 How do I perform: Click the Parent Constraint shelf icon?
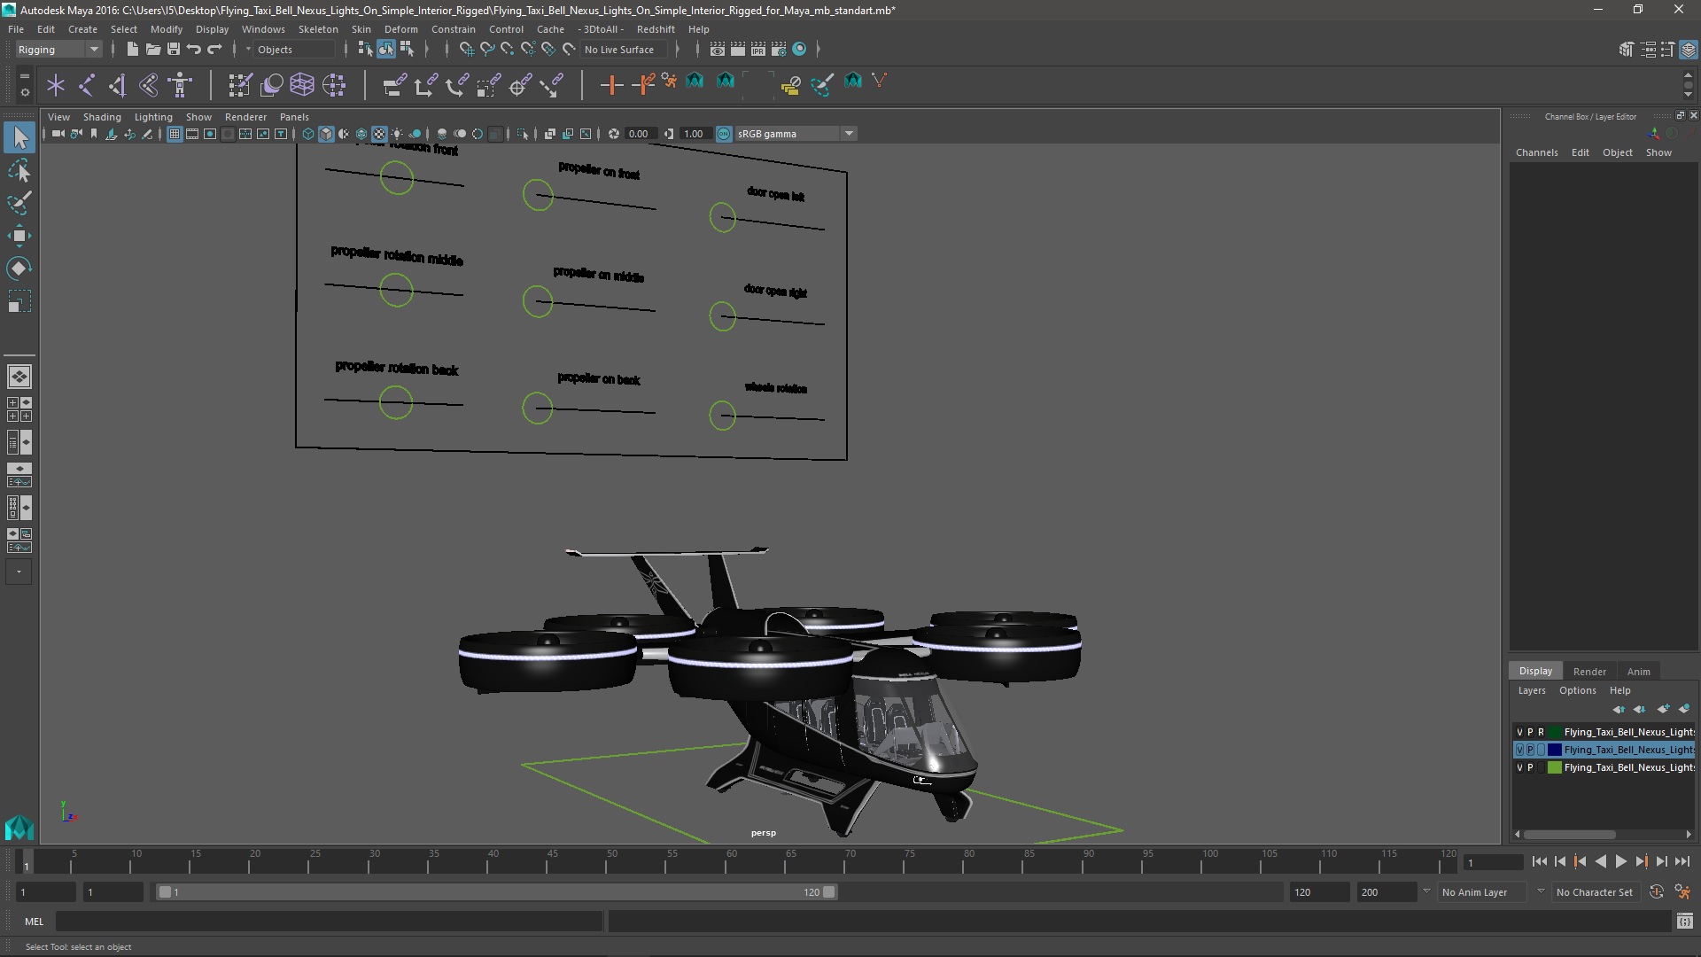pos(394,85)
